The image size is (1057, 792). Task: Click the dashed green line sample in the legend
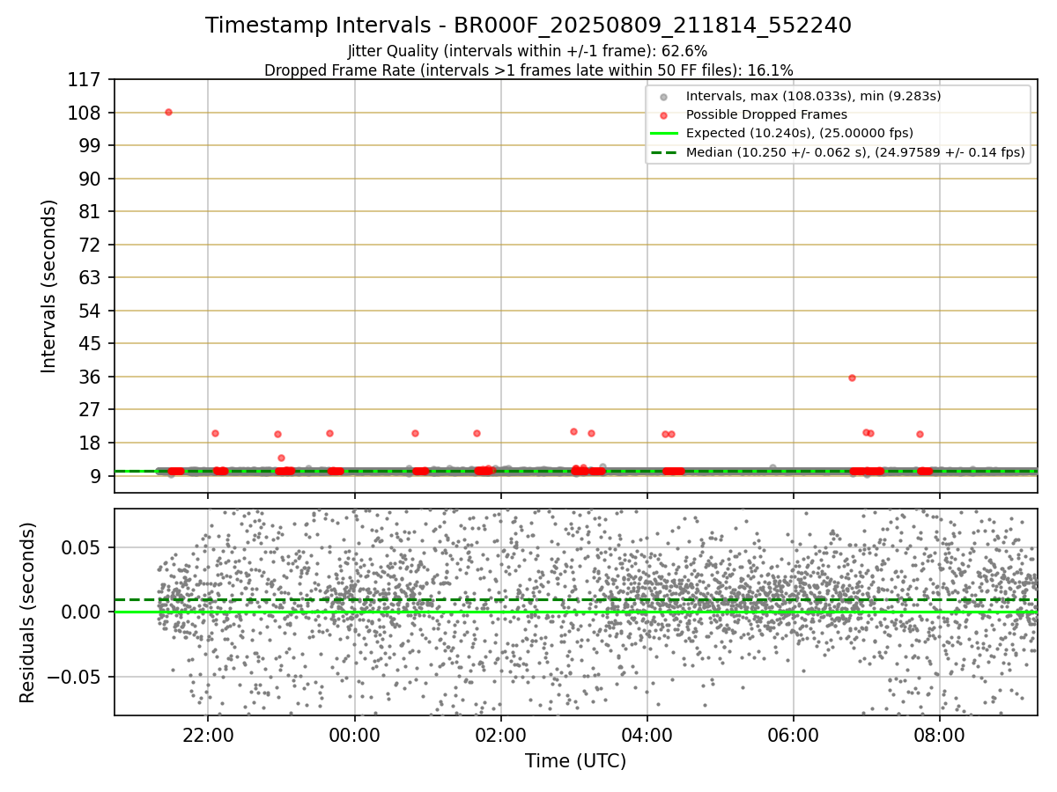point(663,152)
